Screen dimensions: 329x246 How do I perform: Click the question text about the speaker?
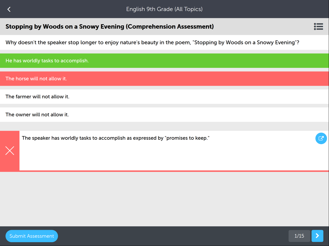152,42
